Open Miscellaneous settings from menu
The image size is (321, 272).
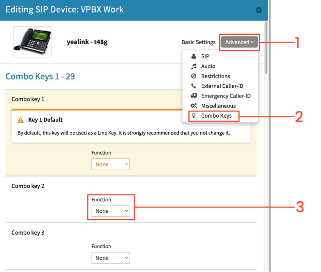click(x=218, y=106)
